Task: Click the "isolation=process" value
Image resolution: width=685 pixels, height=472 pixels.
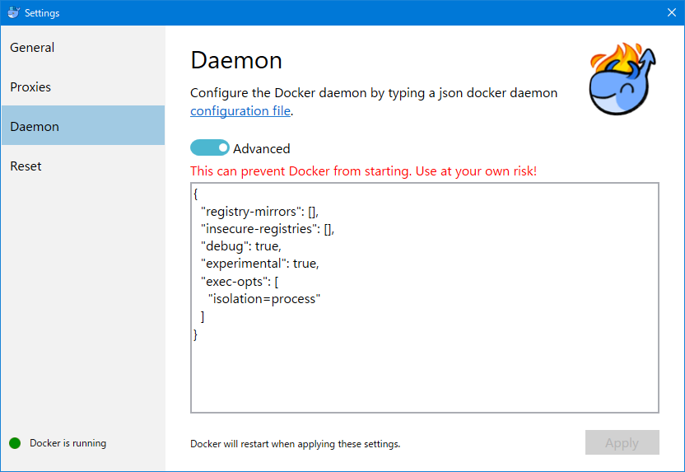Action: (264, 299)
